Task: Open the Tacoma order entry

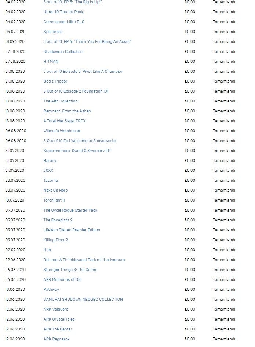Action: click(x=51, y=180)
